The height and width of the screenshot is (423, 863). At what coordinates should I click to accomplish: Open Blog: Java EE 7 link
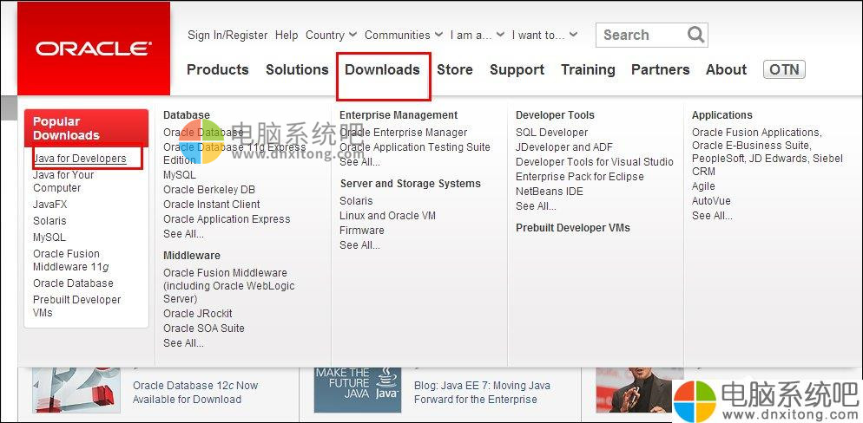pyautogui.click(x=482, y=393)
